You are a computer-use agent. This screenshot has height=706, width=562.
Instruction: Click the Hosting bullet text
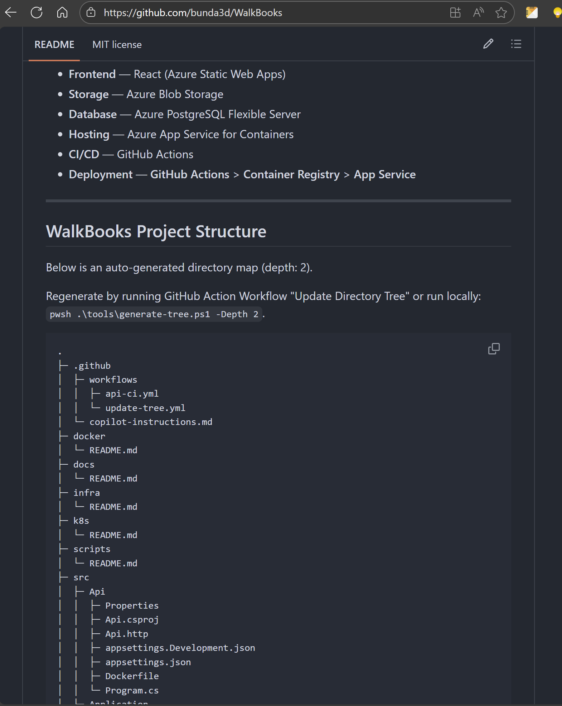181,134
